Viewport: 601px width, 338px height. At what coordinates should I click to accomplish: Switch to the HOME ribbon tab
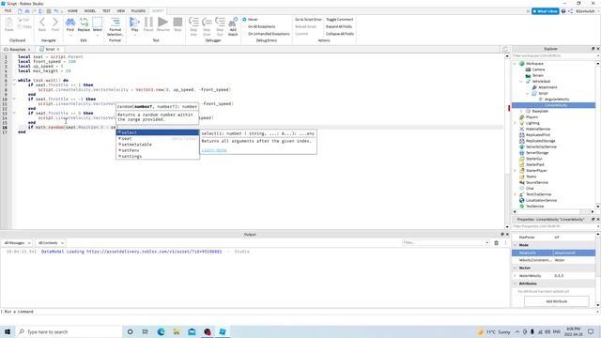(x=72, y=11)
